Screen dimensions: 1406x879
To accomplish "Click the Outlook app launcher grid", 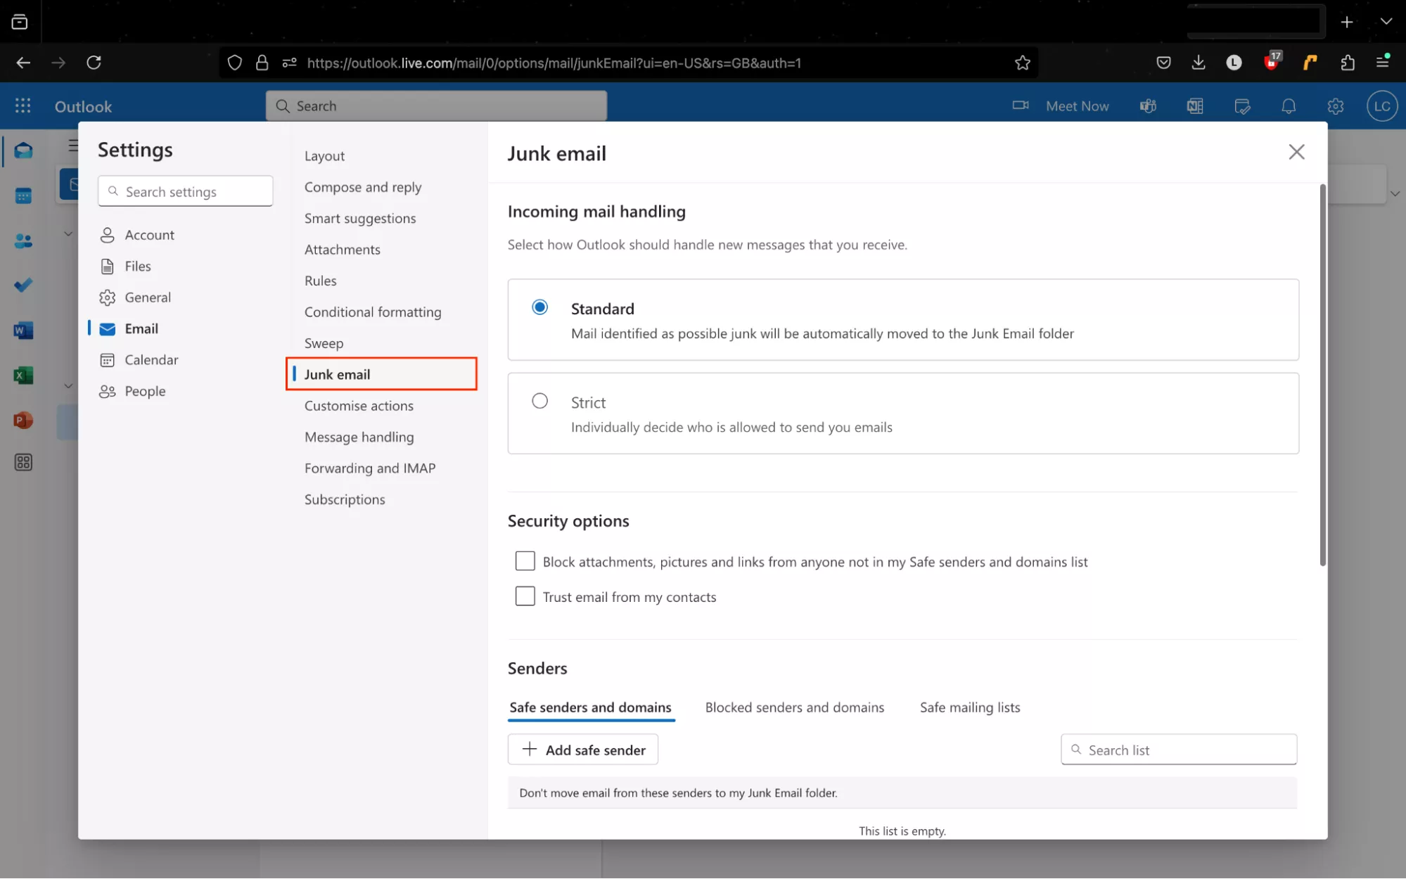I will [x=23, y=106].
